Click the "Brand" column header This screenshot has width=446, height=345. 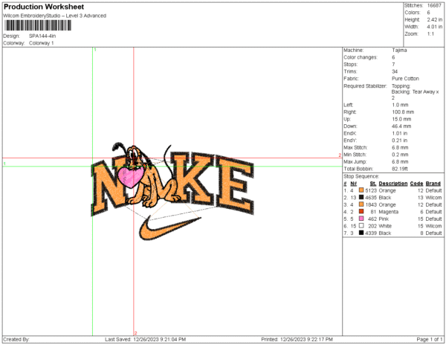click(x=433, y=184)
